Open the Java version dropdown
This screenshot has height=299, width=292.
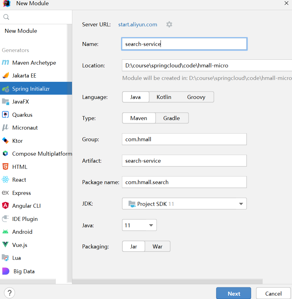(x=139, y=225)
